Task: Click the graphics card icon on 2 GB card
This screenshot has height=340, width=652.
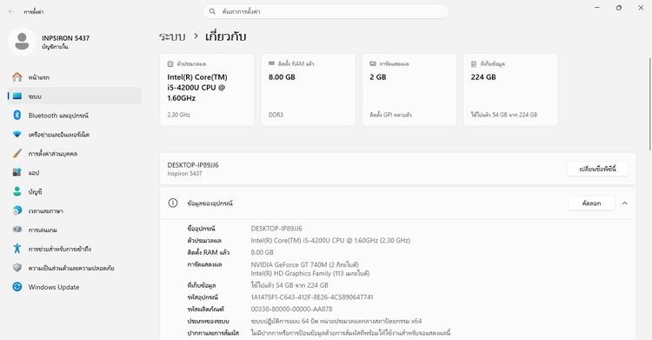Action: click(x=373, y=63)
